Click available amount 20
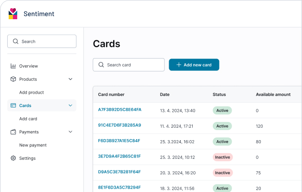The width and height of the screenshot is (302, 192). (258, 189)
